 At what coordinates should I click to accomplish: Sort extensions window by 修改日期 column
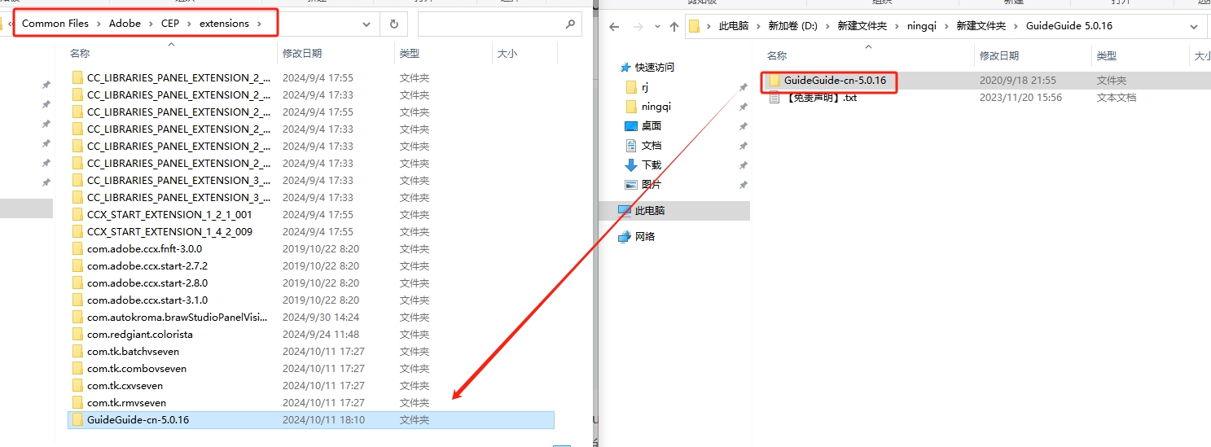click(x=302, y=53)
